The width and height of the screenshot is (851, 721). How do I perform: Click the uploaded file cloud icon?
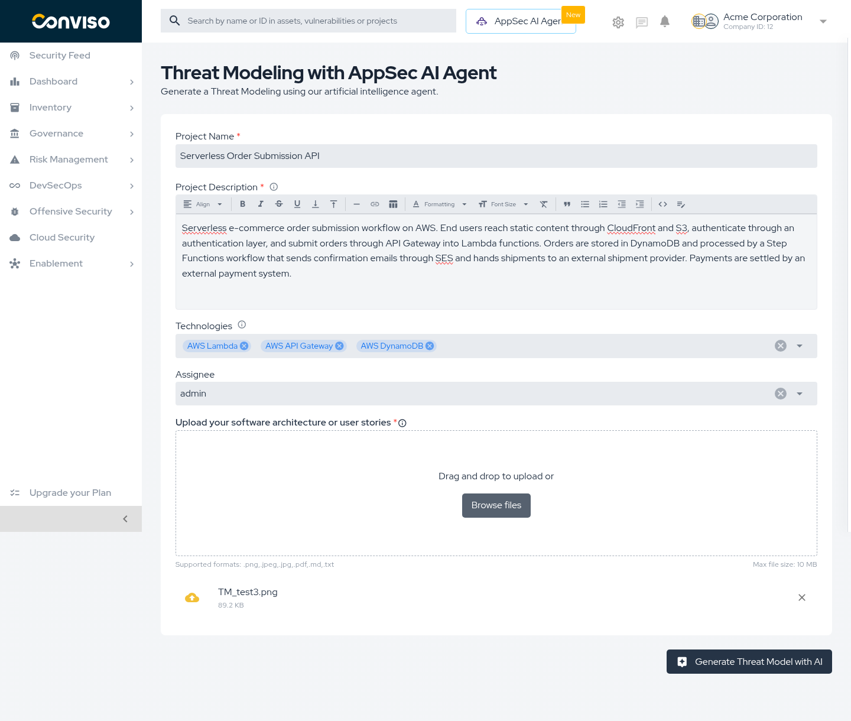pos(192,597)
